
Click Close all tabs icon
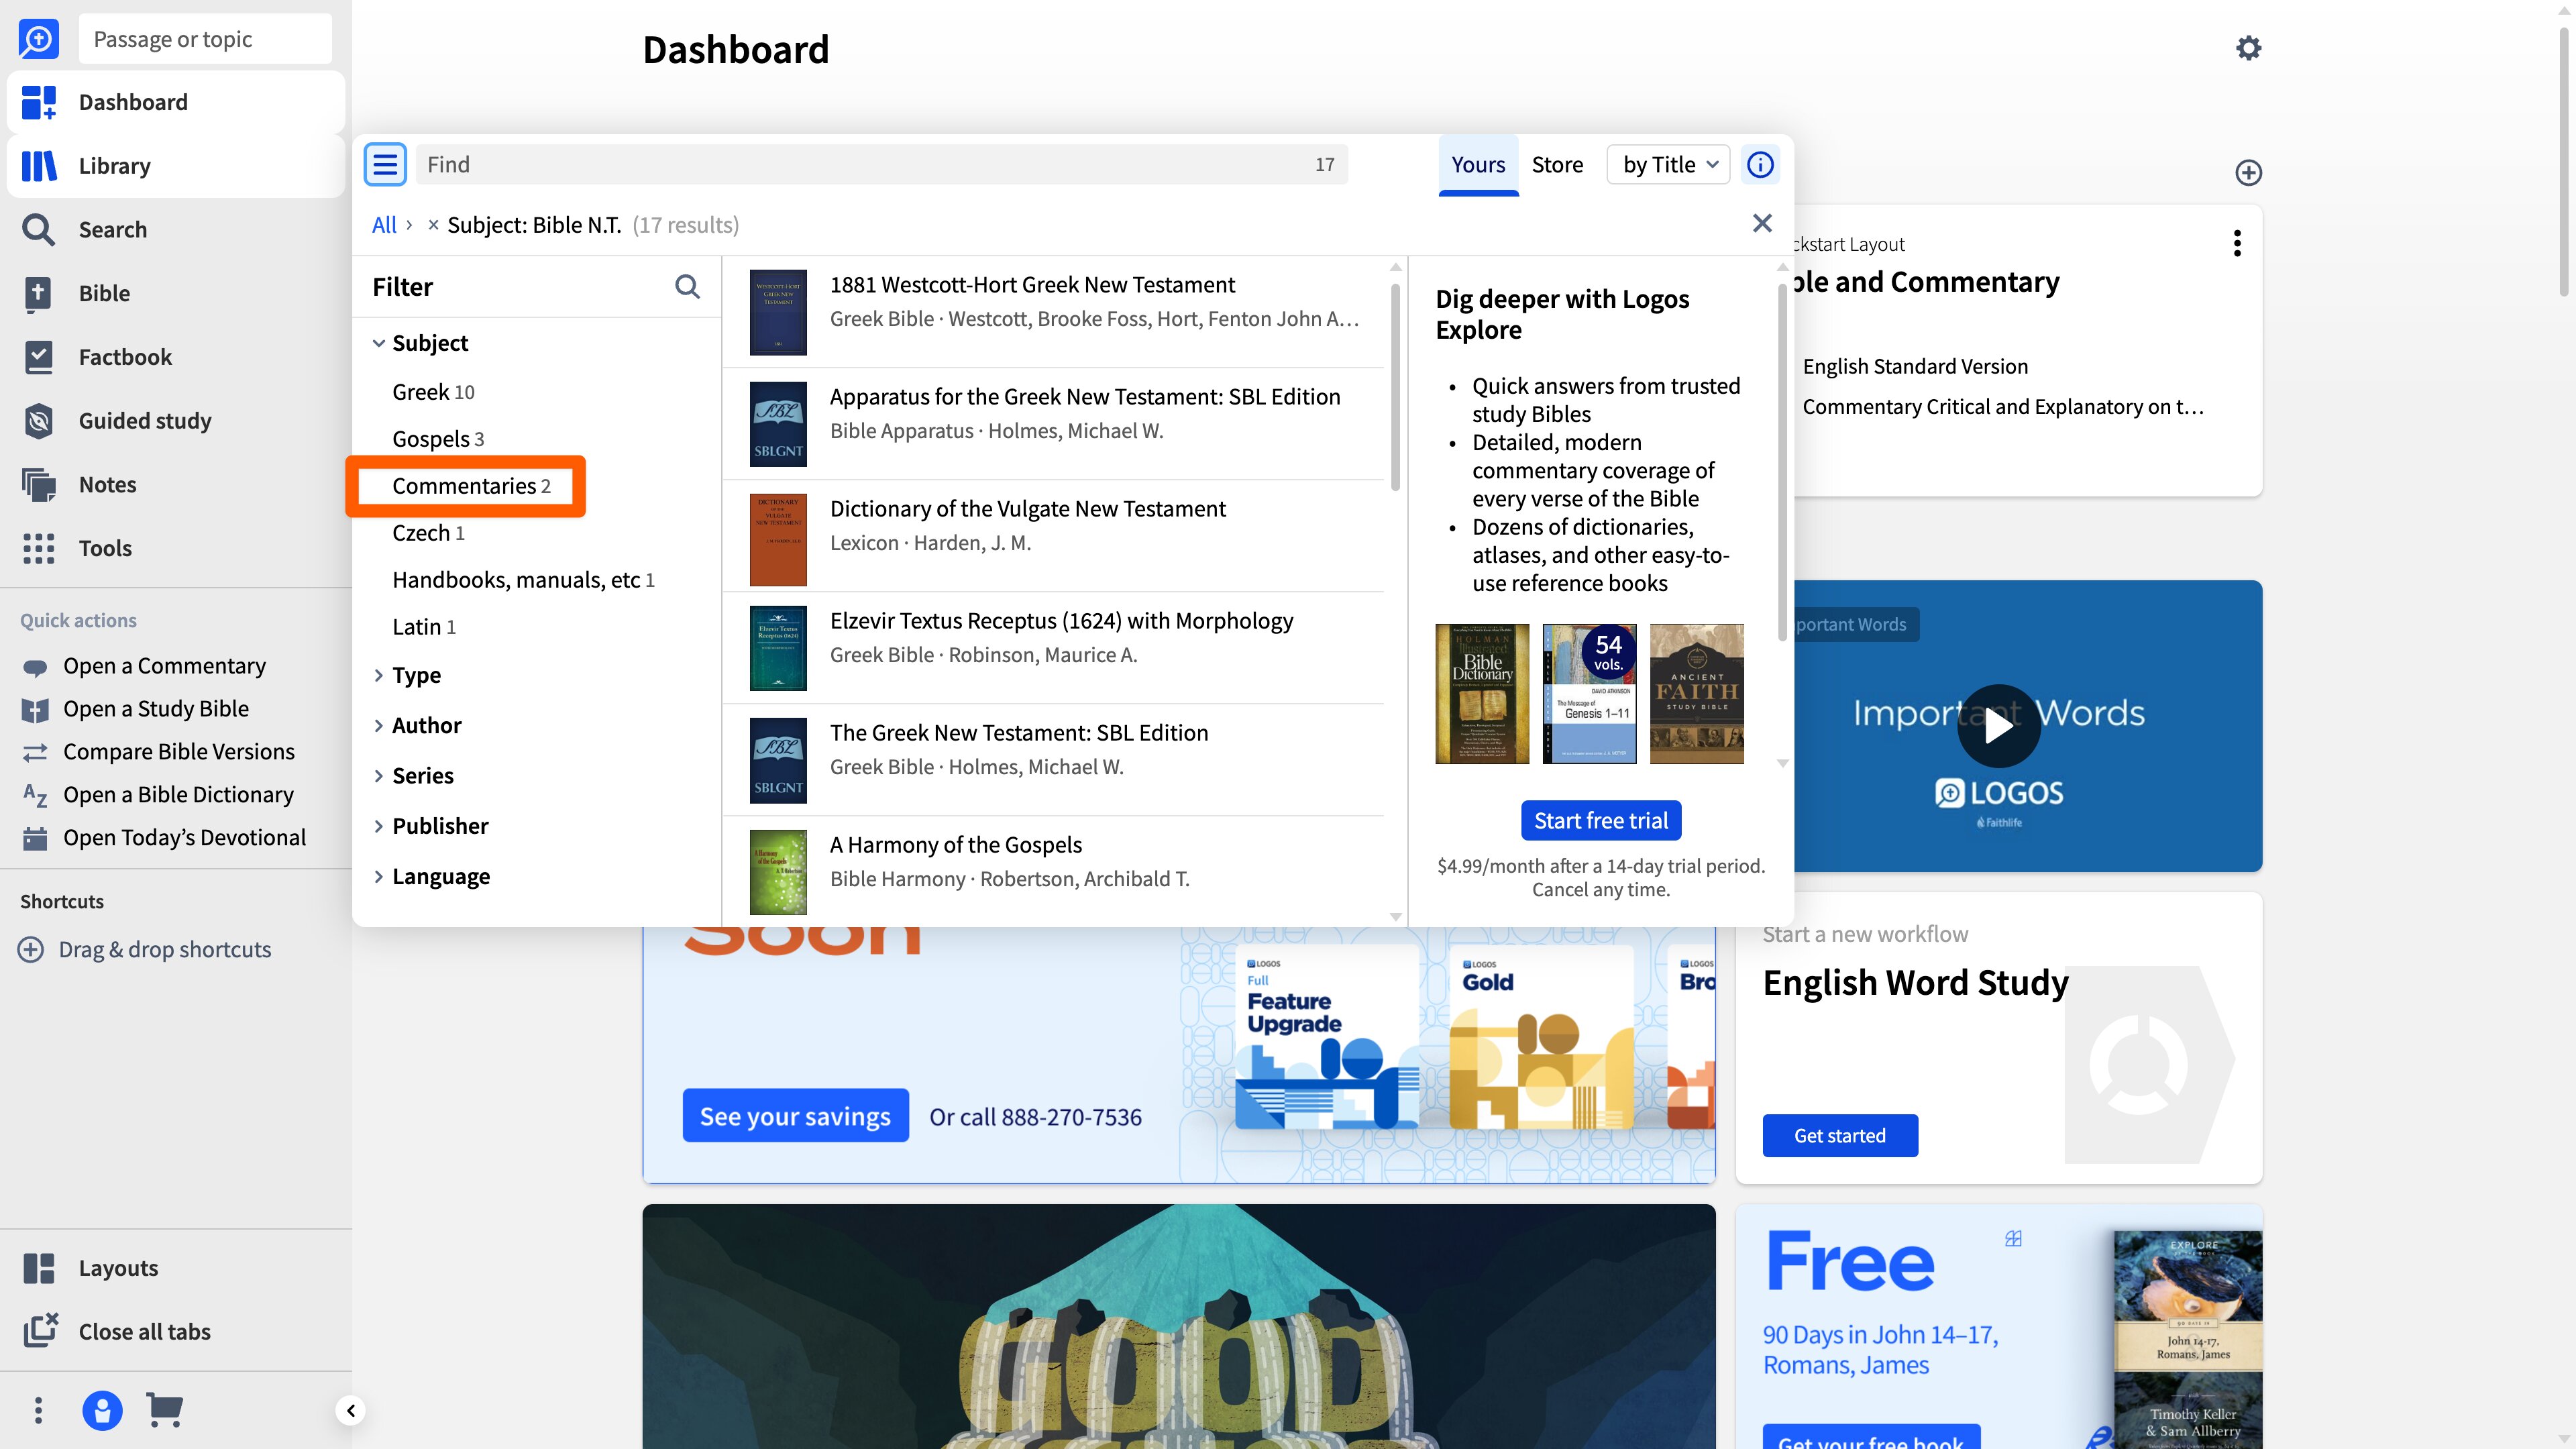click(x=40, y=1331)
